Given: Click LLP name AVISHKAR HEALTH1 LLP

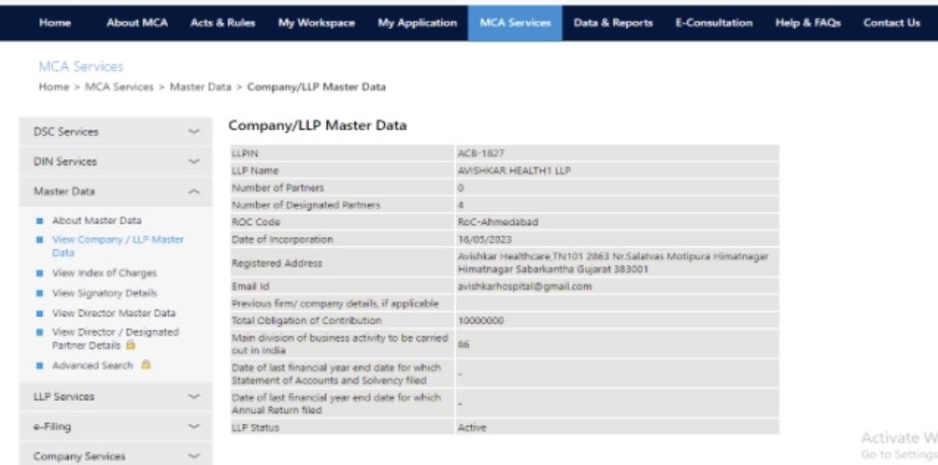Looking at the screenshot, I should click(x=514, y=171).
